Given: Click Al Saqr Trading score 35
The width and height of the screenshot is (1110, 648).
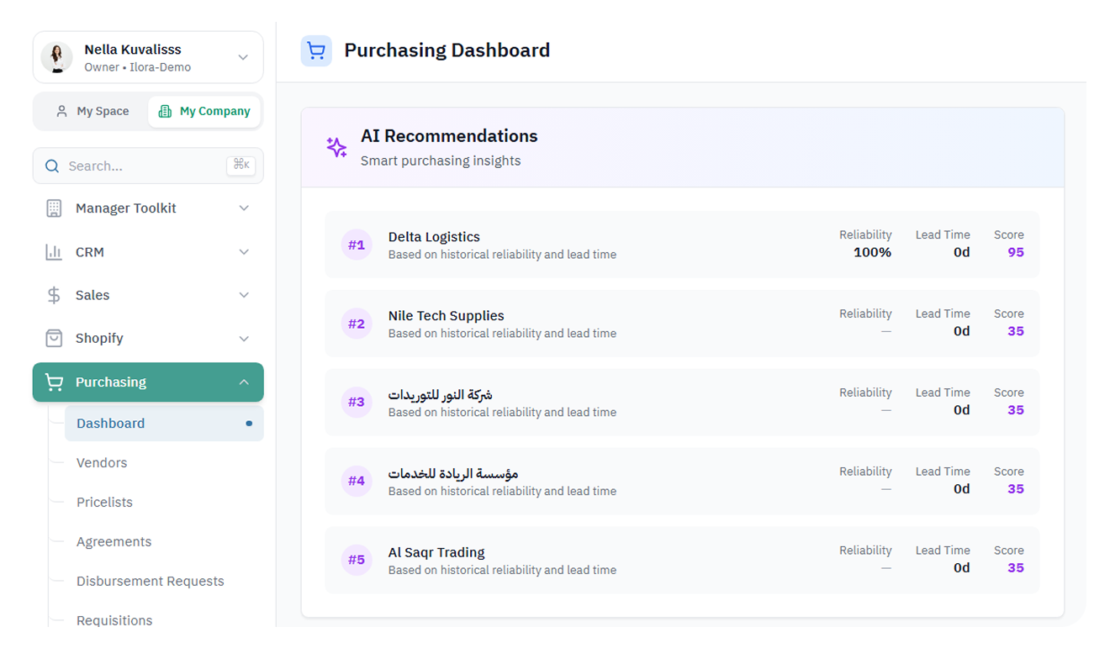Looking at the screenshot, I should pos(1016,568).
